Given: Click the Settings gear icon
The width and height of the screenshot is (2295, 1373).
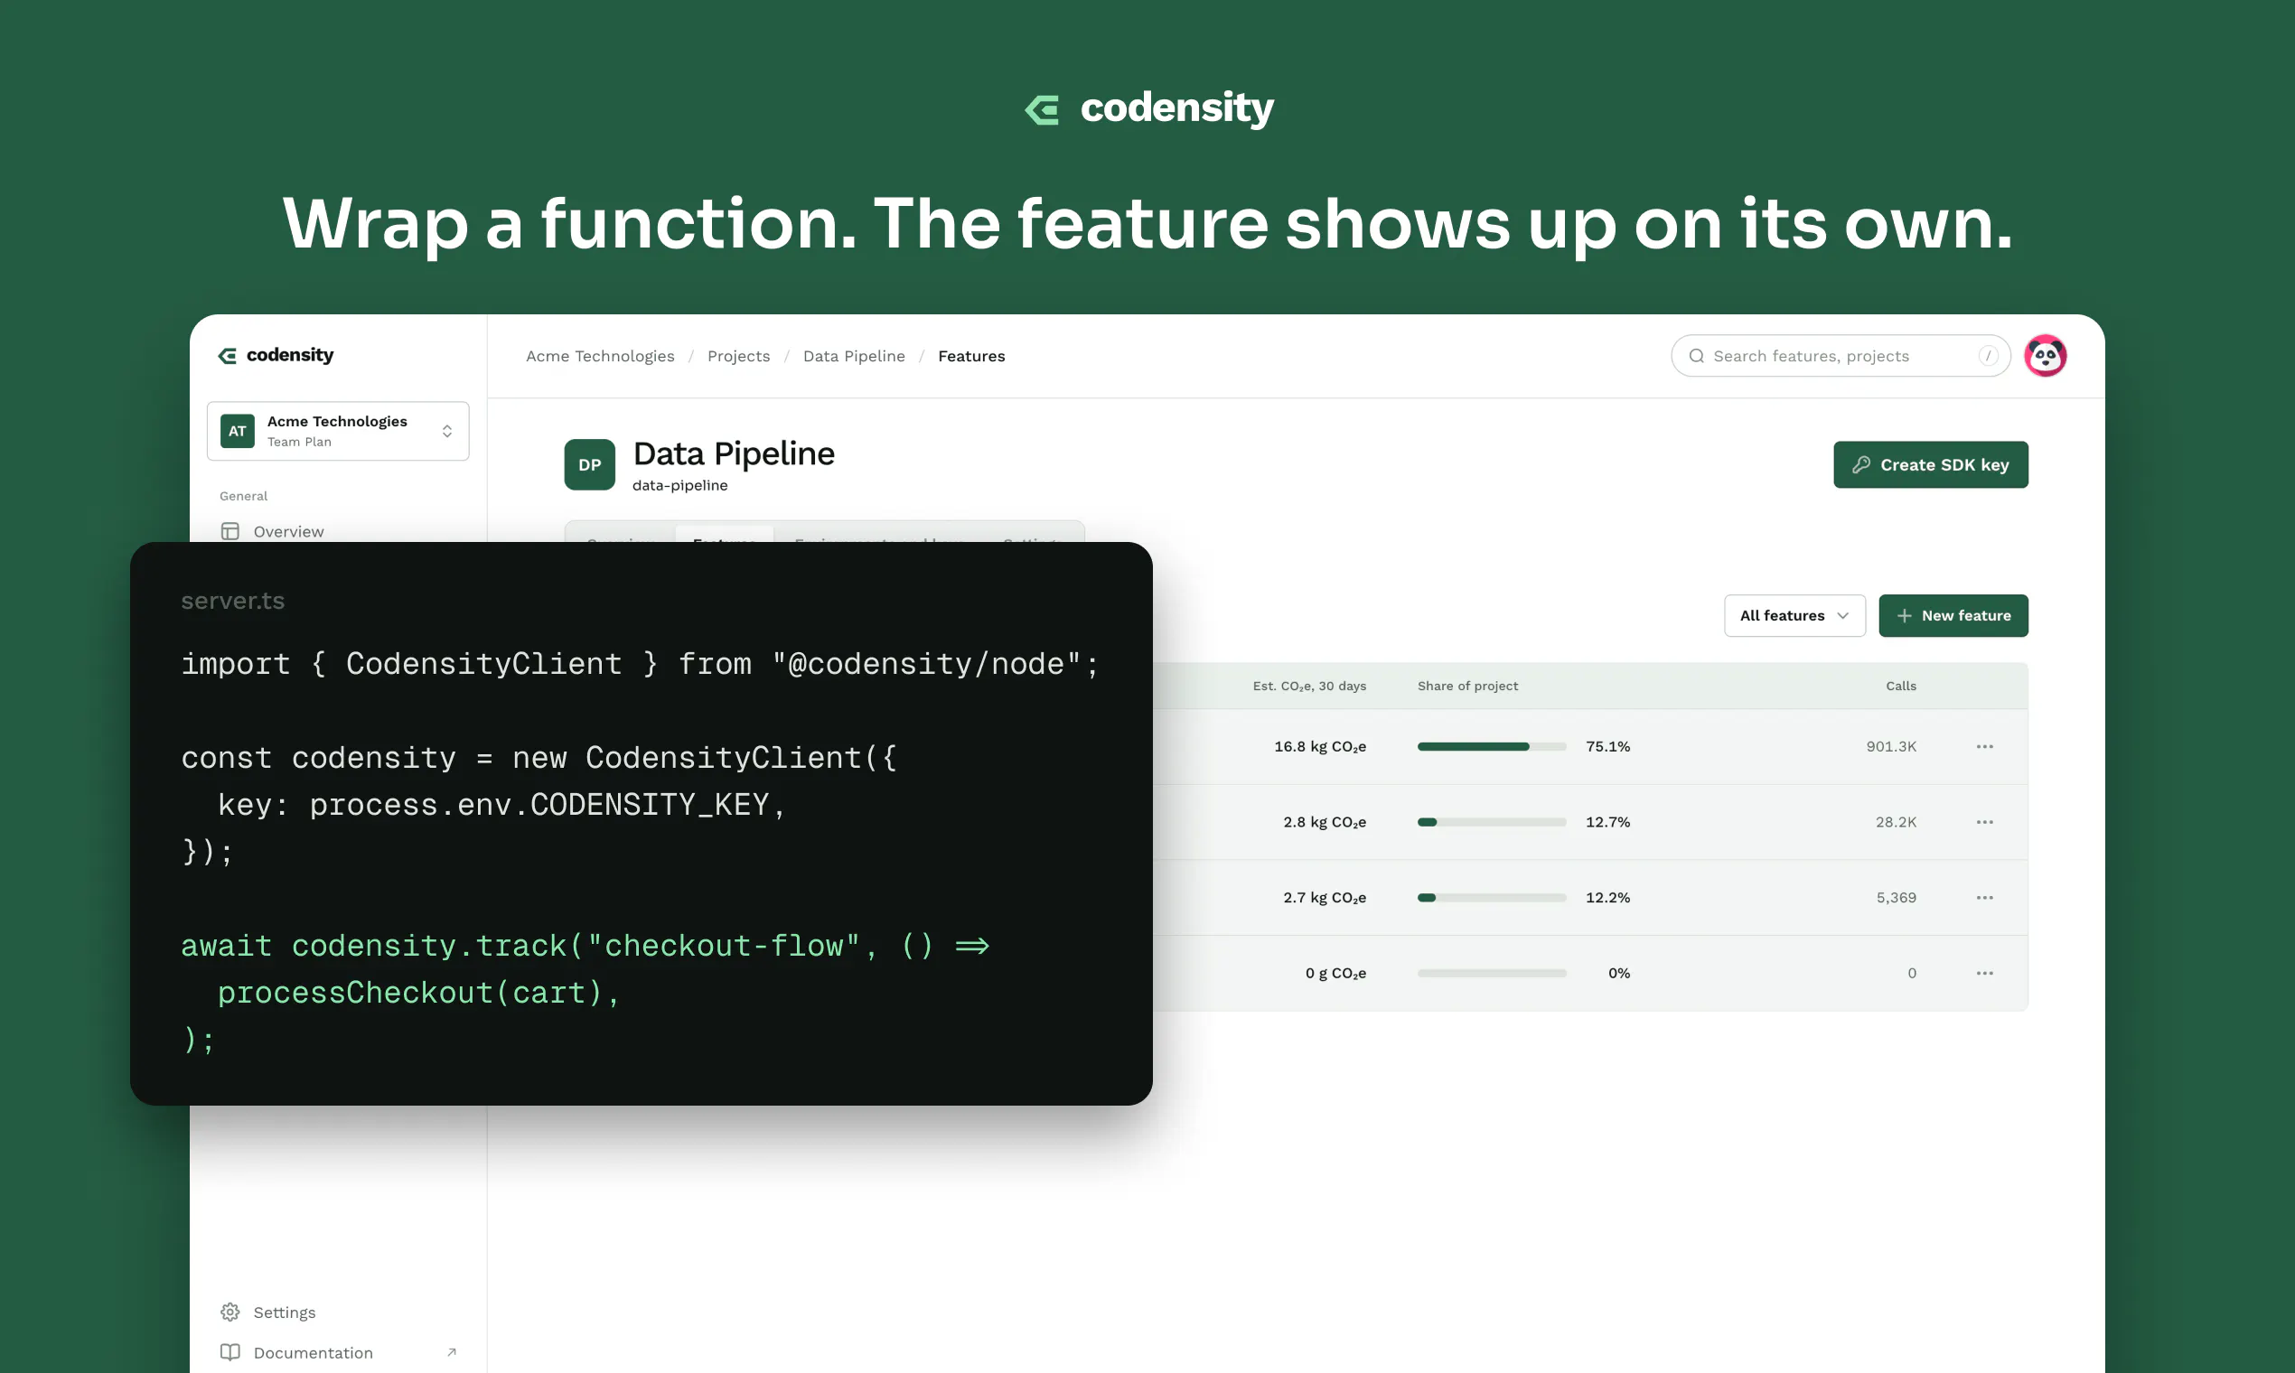Looking at the screenshot, I should pyautogui.click(x=230, y=1312).
